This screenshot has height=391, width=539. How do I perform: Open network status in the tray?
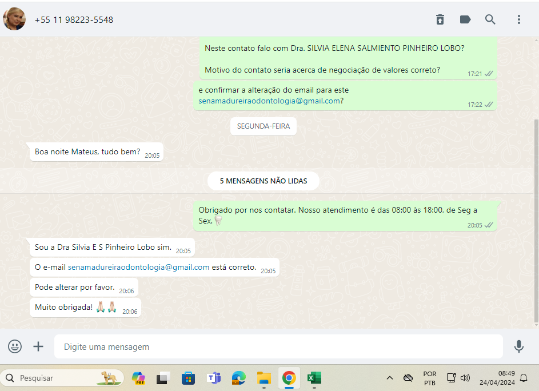(x=452, y=378)
